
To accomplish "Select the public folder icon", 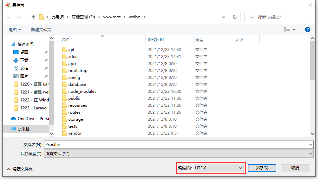I will point(65,98).
